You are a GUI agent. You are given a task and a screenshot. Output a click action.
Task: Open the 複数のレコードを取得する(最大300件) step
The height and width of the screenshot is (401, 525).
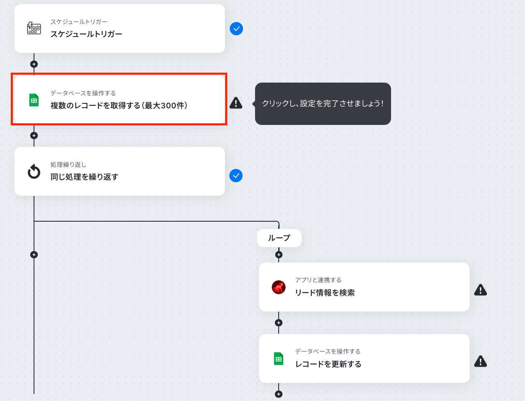[x=120, y=100]
